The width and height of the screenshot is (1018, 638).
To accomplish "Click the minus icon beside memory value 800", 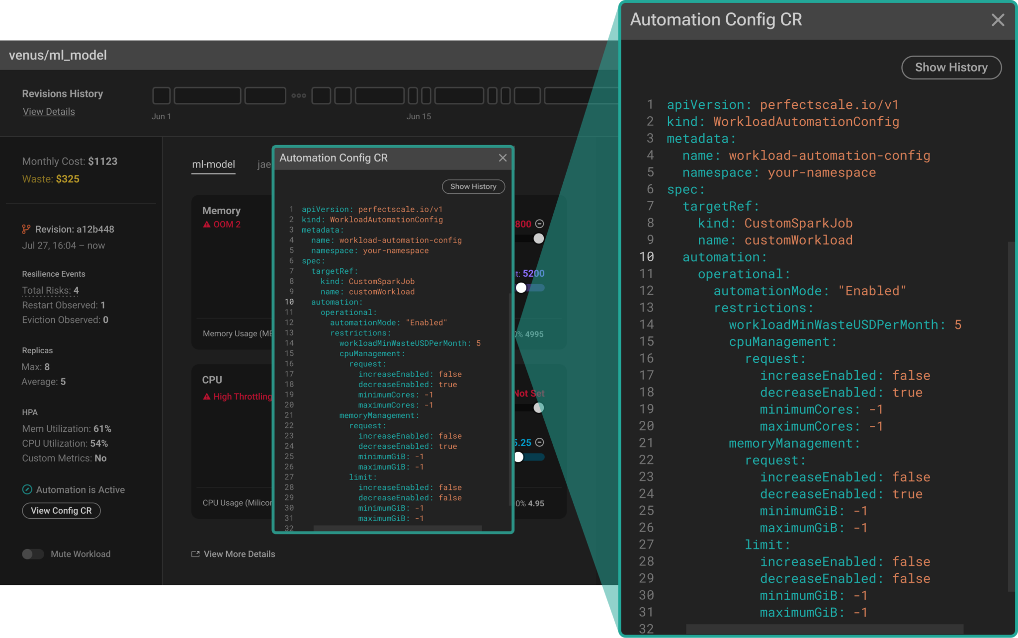I will 540,224.
